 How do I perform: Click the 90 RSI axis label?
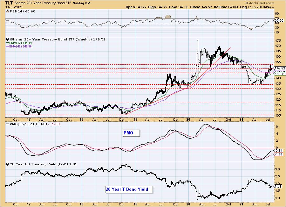coord(277,13)
